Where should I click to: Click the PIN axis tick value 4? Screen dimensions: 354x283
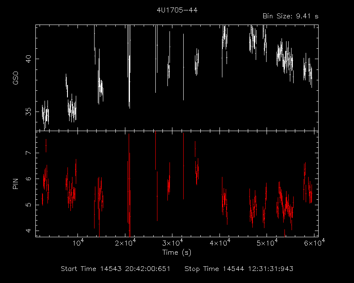tap(28, 231)
